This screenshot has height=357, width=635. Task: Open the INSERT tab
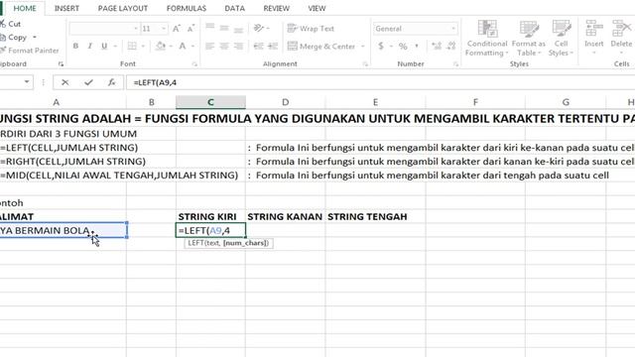coord(66,8)
